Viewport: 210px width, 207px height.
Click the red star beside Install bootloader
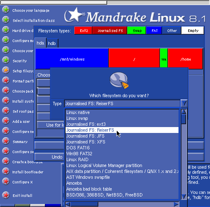tap(6, 171)
